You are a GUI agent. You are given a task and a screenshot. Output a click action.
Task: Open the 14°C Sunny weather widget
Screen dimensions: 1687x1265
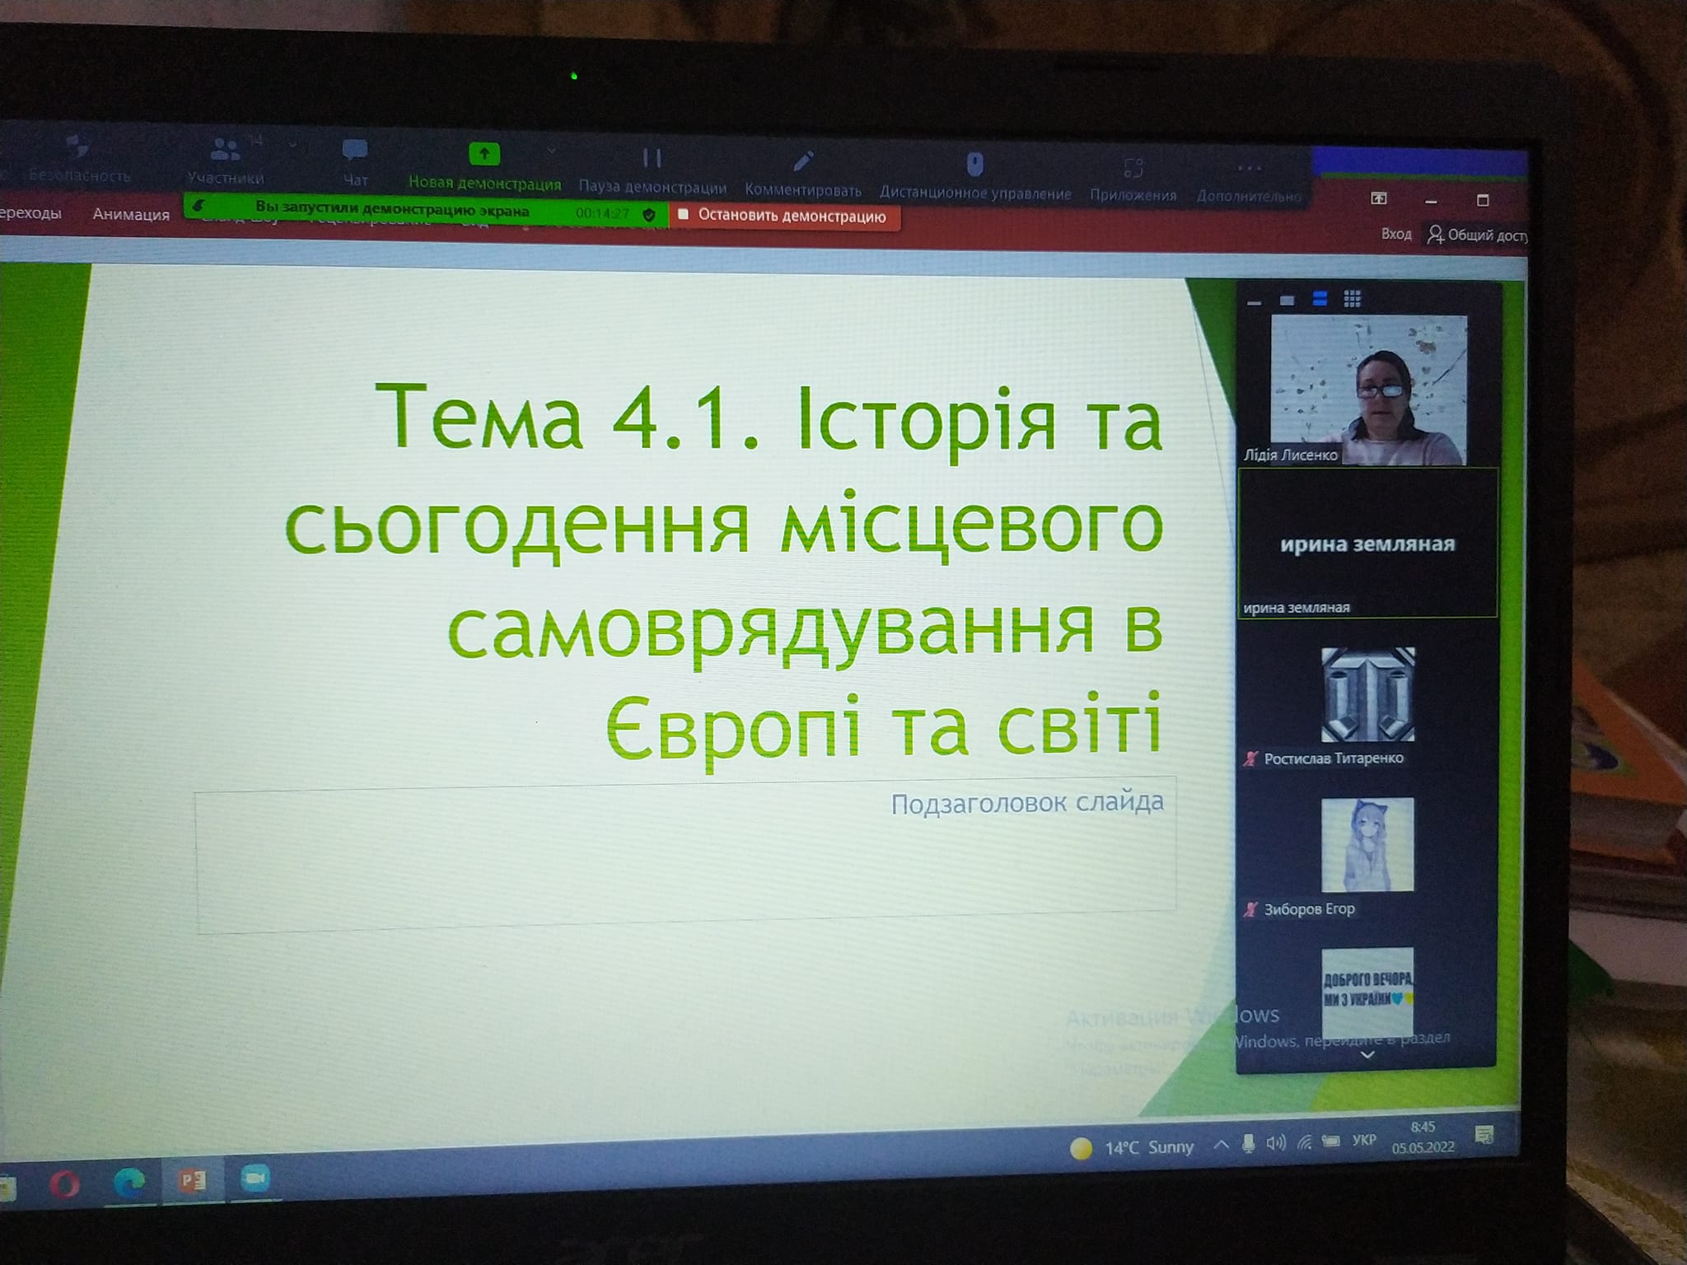coord(1132,1147)
